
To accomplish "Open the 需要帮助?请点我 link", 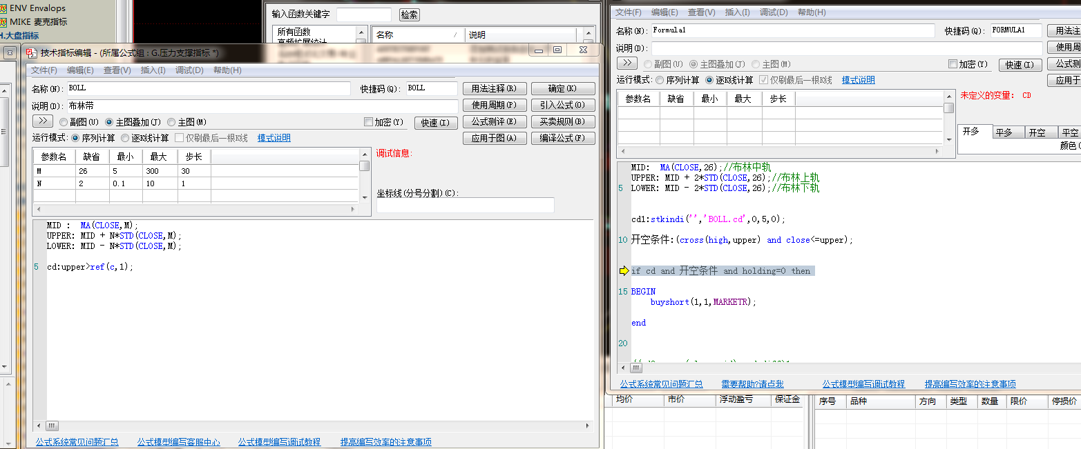I will click(752, 384).
